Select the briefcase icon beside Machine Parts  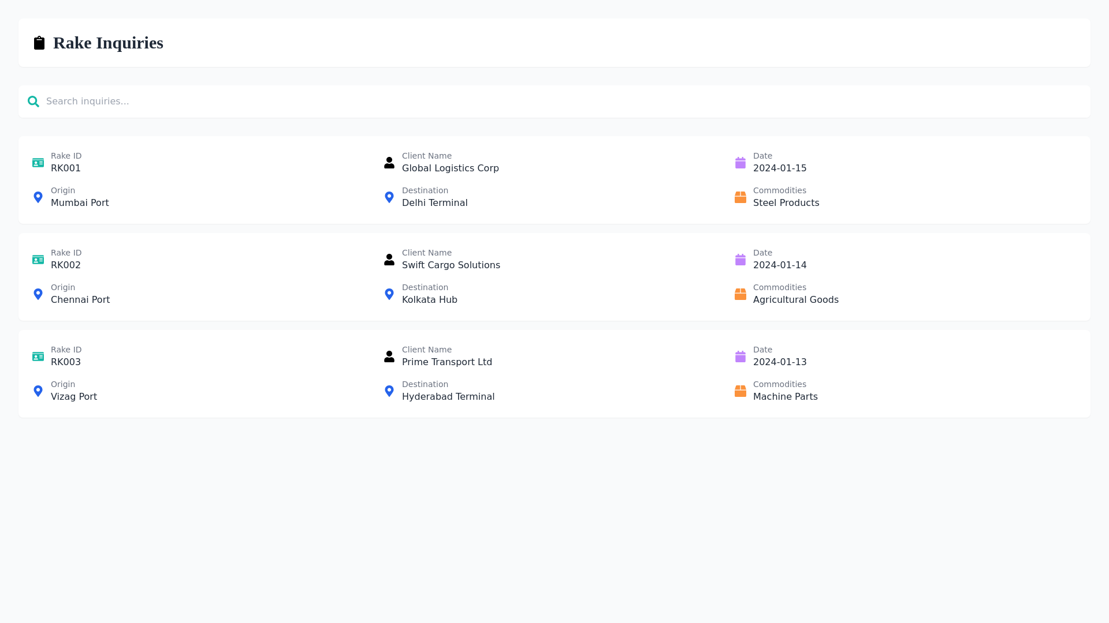pyautogui.click(x=740, y=391)
